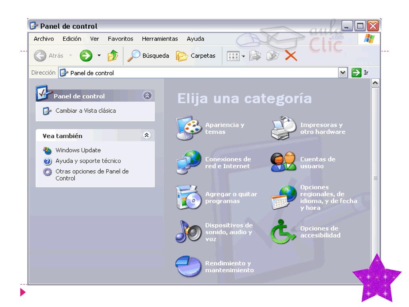Open the Edición menu
Viewport: 409px width, 307px height.
pos(72,39)
